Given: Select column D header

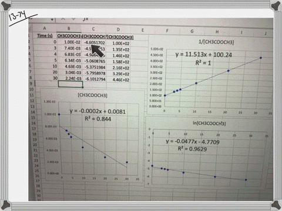Looking at the screenshot, I should click(118, 29).
